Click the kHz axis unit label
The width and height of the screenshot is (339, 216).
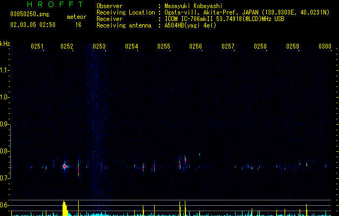[5, 44]
